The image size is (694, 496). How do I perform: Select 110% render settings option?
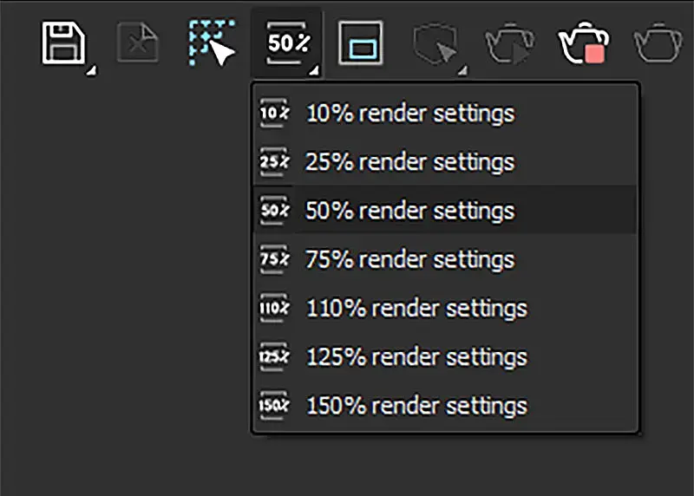pyautogui.click(x=416, y=308)
